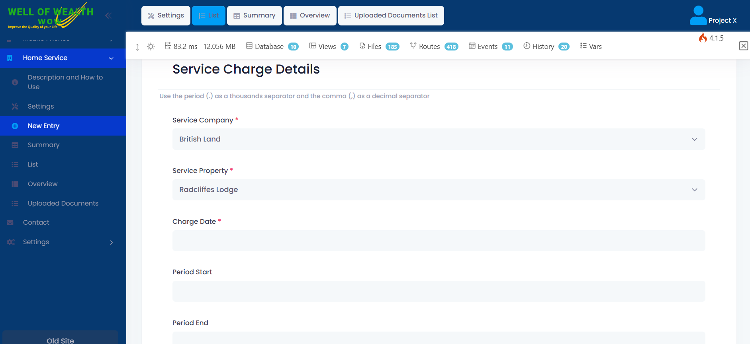Expand the Service Property dropdown
This screenshot has width=750, height=359.
pos(439,190)
